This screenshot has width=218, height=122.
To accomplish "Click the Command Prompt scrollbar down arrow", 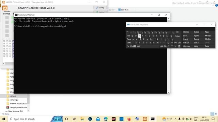I will (x=169, y=92).
